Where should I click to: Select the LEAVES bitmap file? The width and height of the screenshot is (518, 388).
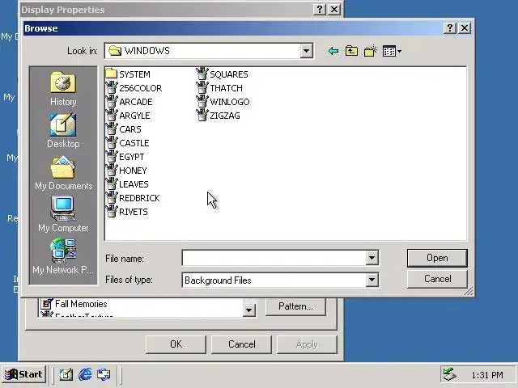click(x=128, y=184)
